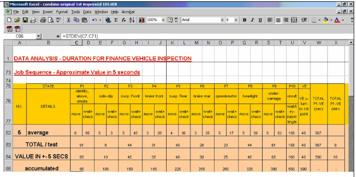This screenshot has width=356, height=177.
Task: Expand the Borders style dropdown arrow
Action: point(320,20)
